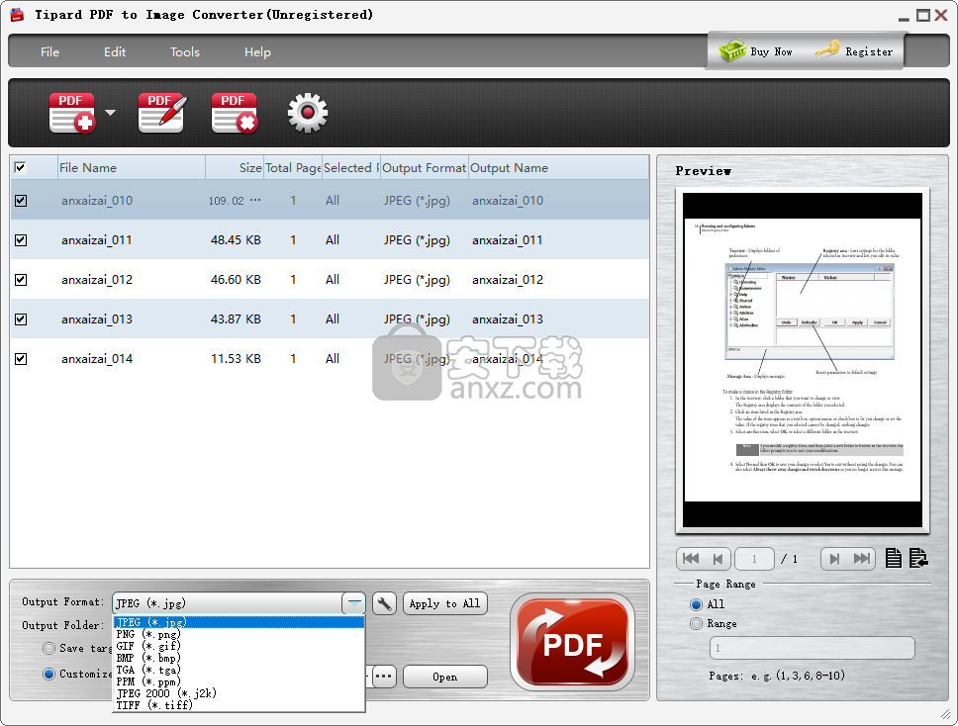Image resolution: width=958 pixels, height=726 pixels.
Task: Uncheck the anxaizai_012 file checkbox
Action: click(x=21, y=280)
